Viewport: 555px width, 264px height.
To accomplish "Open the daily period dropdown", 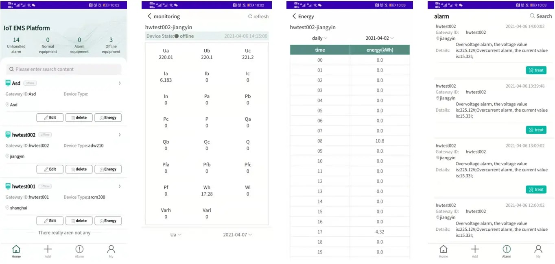I will (x=320, y=38).
